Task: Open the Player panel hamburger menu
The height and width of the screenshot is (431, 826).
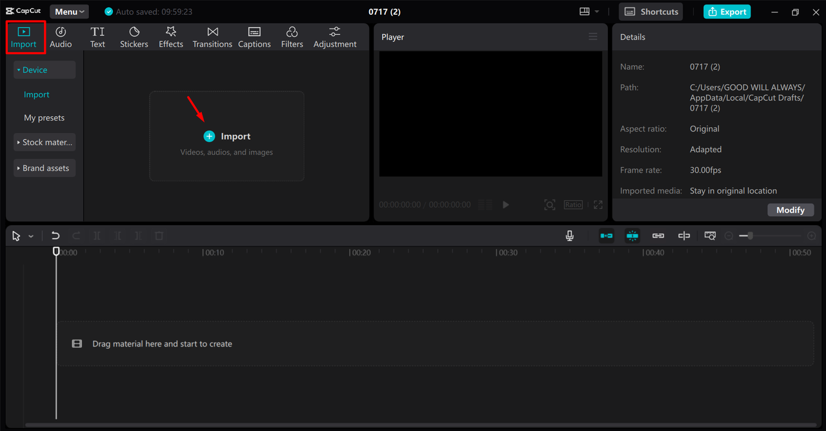Action: (593, 37)
